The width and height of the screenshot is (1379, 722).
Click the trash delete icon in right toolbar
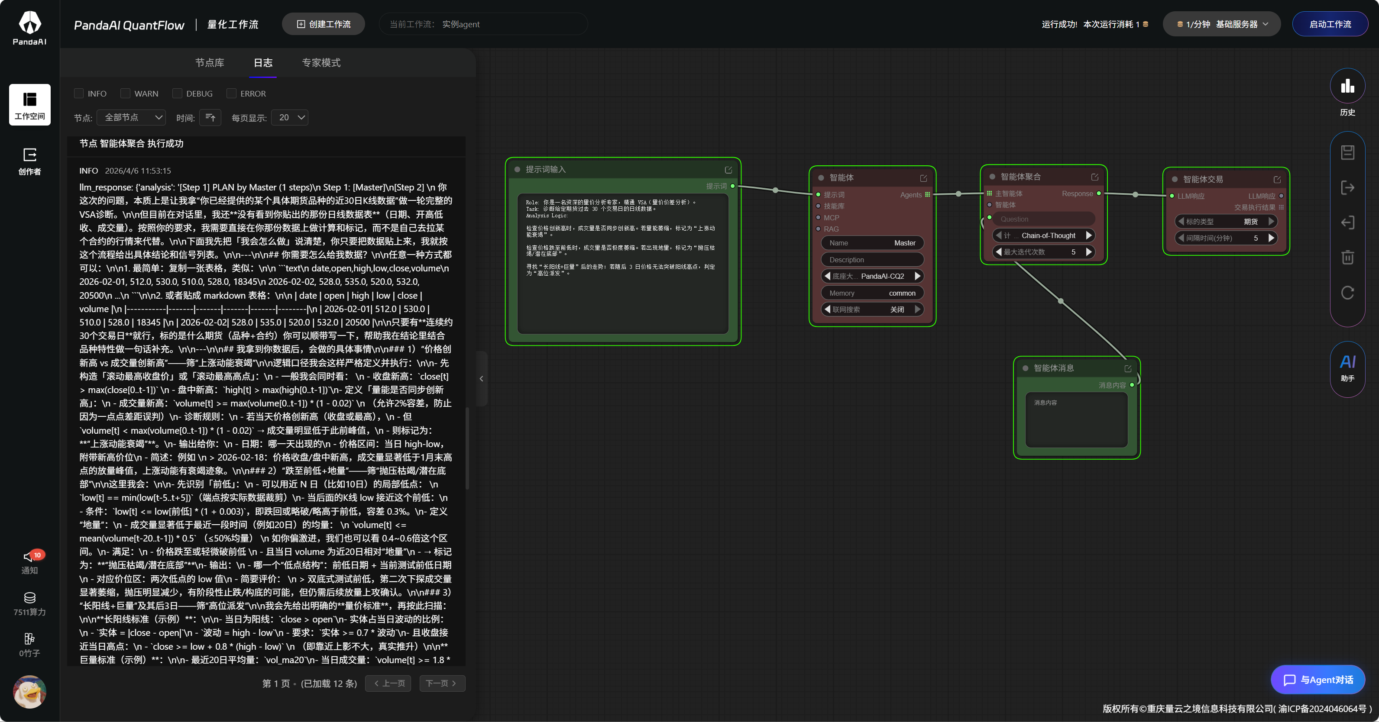(1347, 258)
